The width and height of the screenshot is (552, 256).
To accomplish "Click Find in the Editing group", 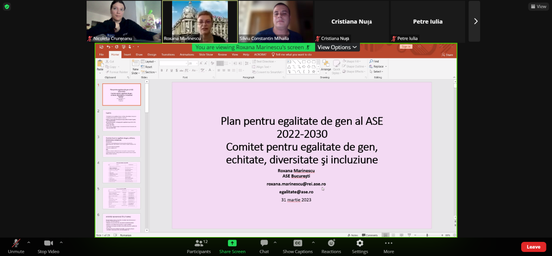I will [x=374, y=61].
